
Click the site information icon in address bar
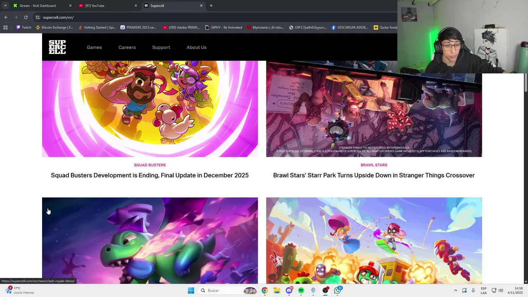tap(38, 17)
